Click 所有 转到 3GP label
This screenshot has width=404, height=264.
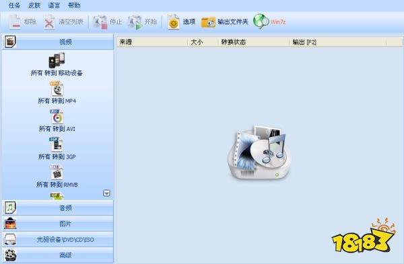coord(57,157)
